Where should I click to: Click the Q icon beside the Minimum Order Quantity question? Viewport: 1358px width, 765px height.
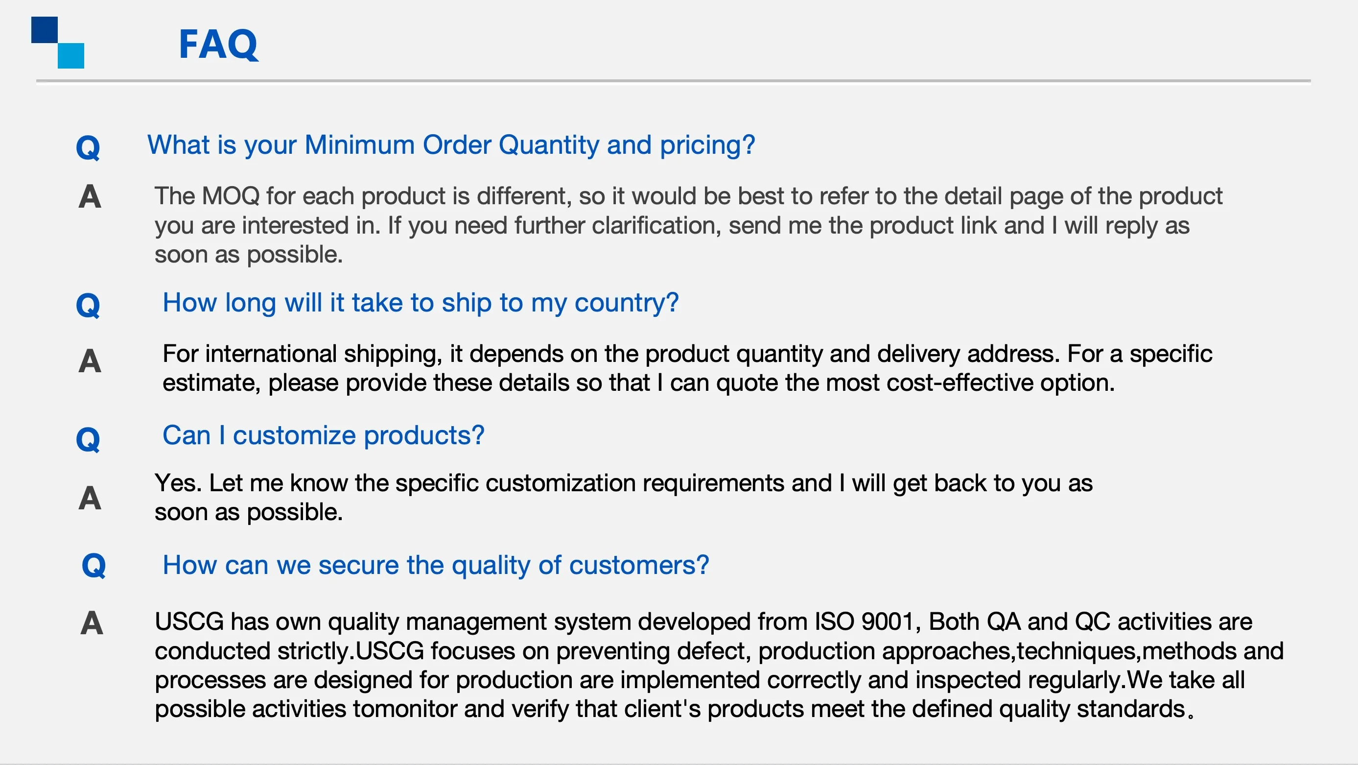[88, 147]
